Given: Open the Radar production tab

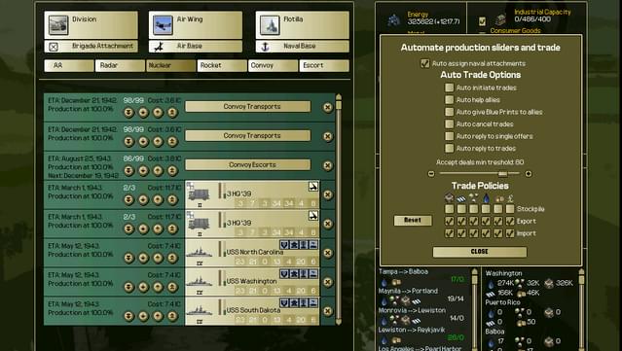Looking at the screenshot, I should (120, 66).
